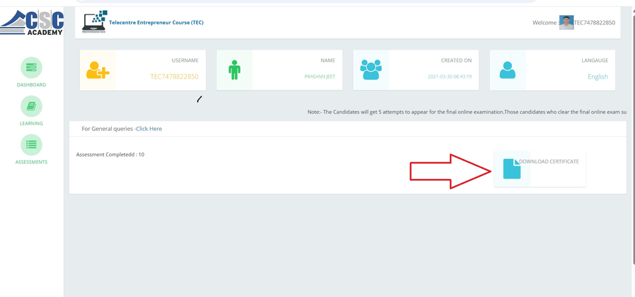The height and width of the screenshot is (297, 635).
Task: Click the NAME card label
Action: click(328, 61)
